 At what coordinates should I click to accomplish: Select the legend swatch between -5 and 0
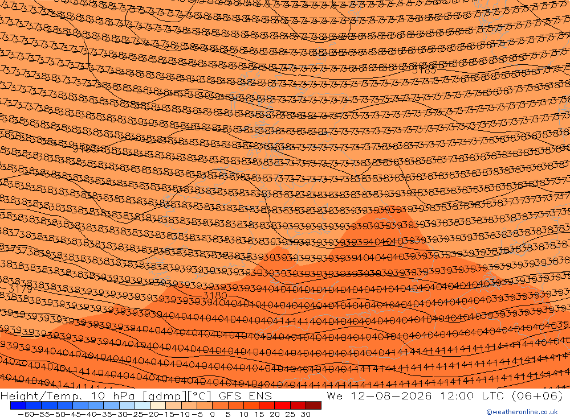click(205, 406)
